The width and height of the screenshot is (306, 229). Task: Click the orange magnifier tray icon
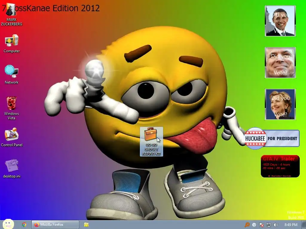(x=247, y=225)
